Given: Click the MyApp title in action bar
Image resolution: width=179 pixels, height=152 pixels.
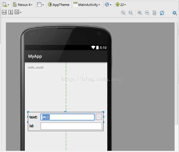Looking at the screenshot, I should pos(35,56).
